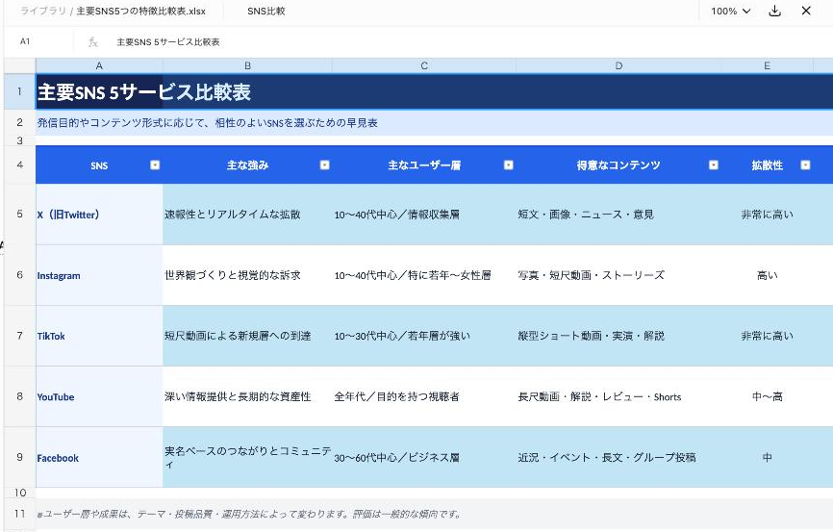The width and height of the screenshot is (833, 532).
Task: Click the formula bar content field
Action: 467,42
